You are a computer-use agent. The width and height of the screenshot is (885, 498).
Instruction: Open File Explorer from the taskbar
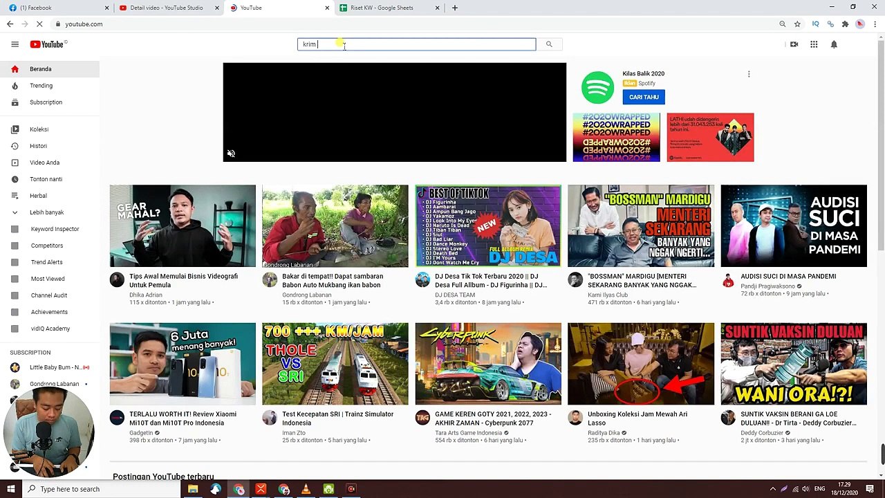(x=193, y=489)
